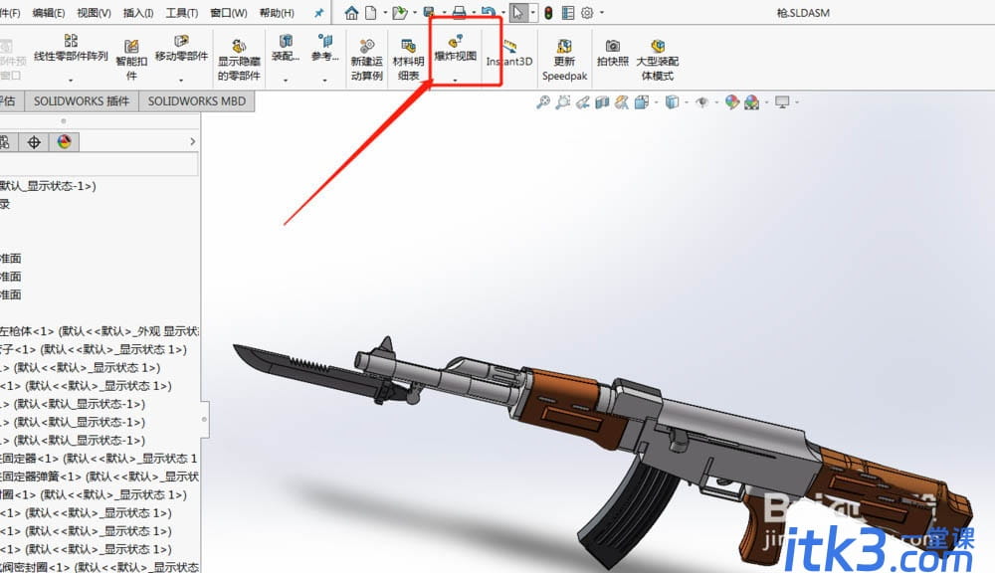The width and height of the screenshot is (995, 573).
Task: Select the Smart Fasteners (智能扣件) tool
Action: (131, 61)
